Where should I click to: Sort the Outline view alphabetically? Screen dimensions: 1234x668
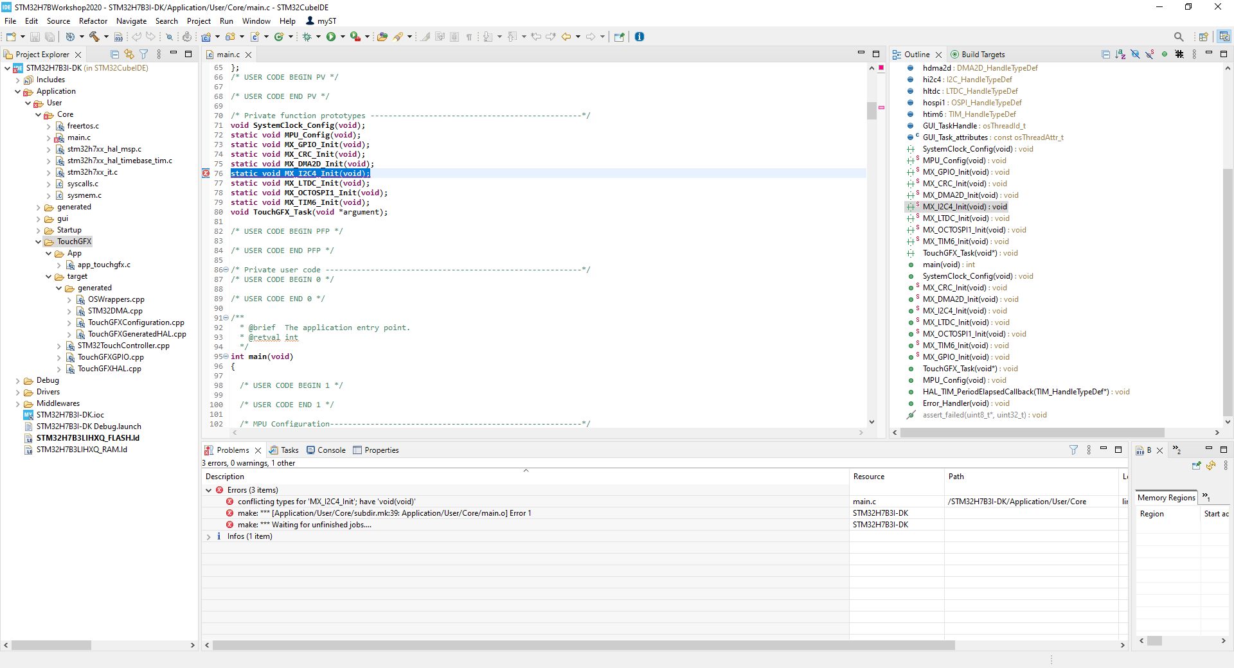[1120, 54]
